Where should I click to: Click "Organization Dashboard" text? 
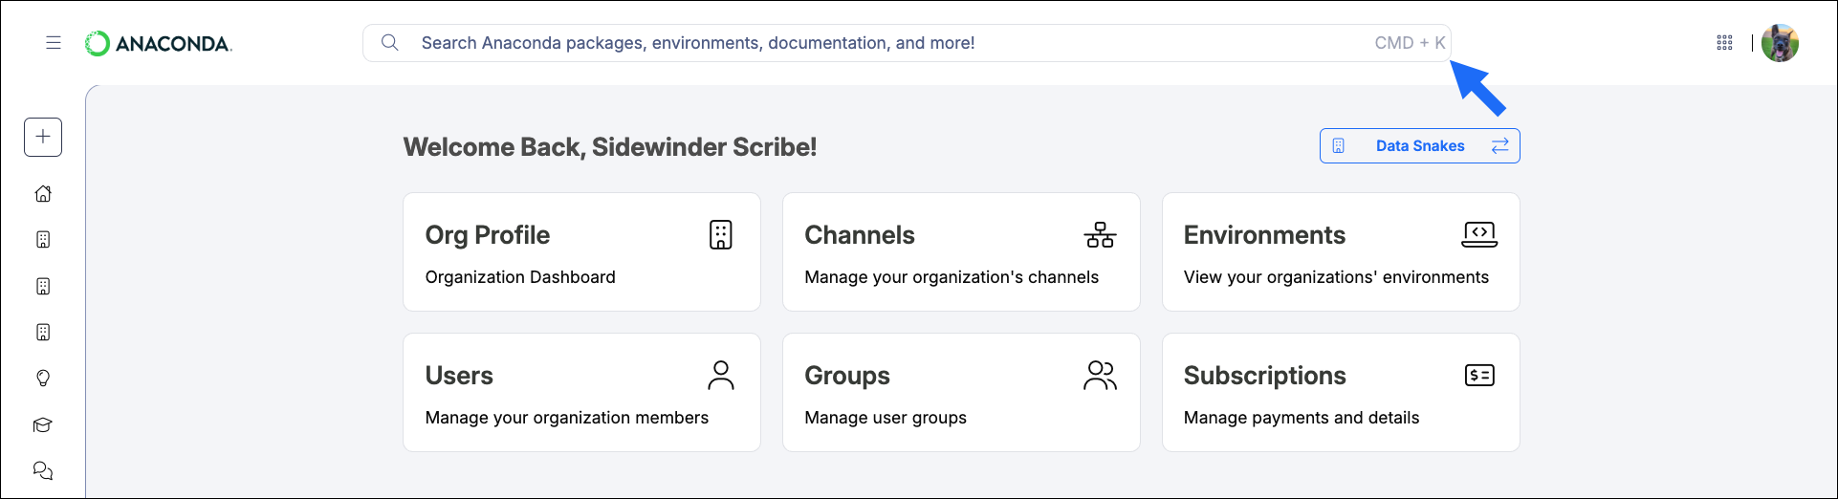click(x=520, y=277)
